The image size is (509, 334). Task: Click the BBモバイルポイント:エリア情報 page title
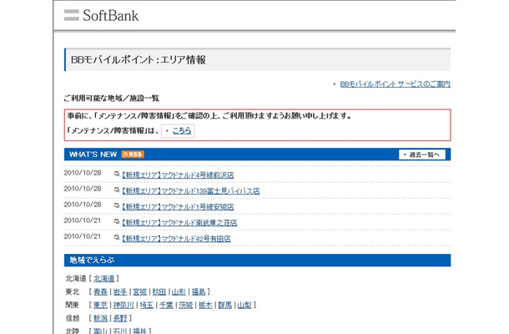139,60
